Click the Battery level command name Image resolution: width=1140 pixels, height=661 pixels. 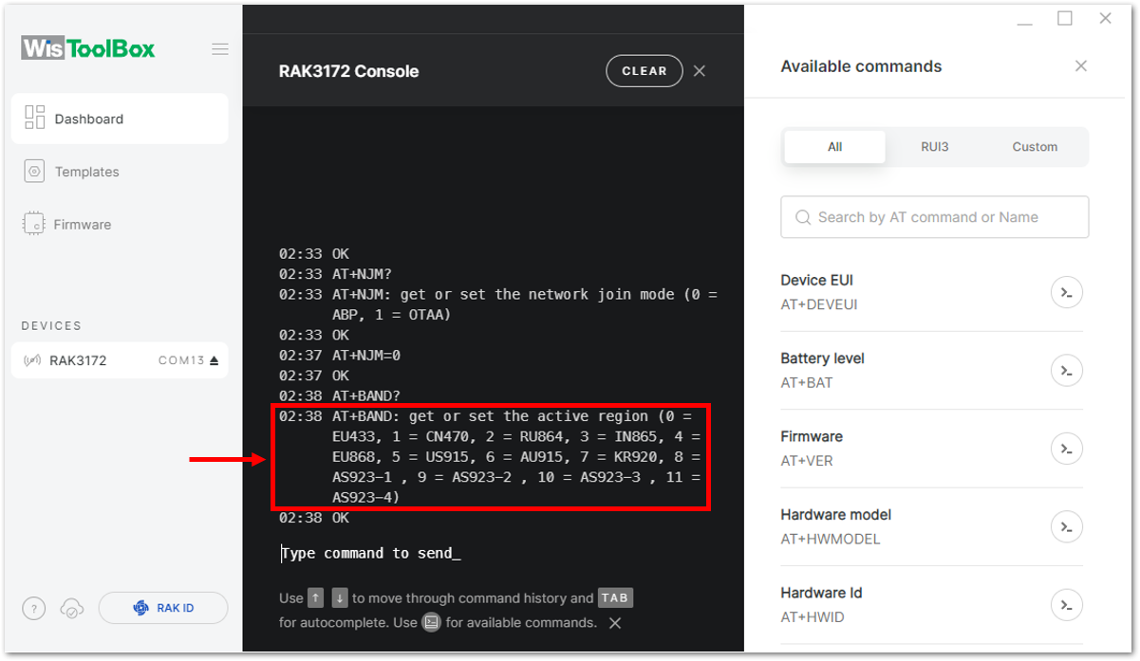coord(823,358)
